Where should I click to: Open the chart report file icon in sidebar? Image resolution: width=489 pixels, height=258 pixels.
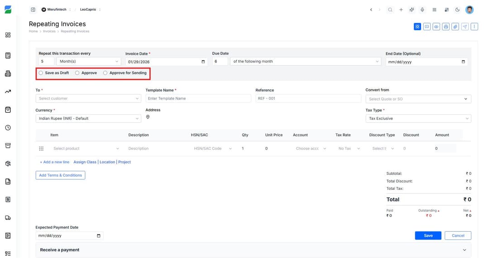point(8,182)
